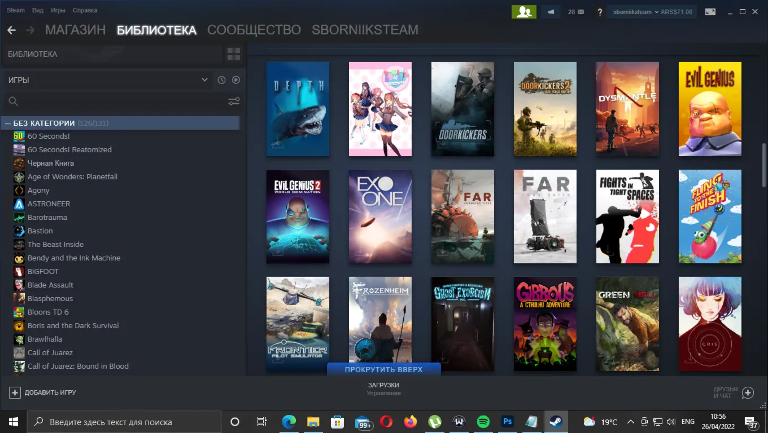The height and width of the screenshot is (433, 768).
Task: Open the Игры menu
Action: click(x=58, y=10)
